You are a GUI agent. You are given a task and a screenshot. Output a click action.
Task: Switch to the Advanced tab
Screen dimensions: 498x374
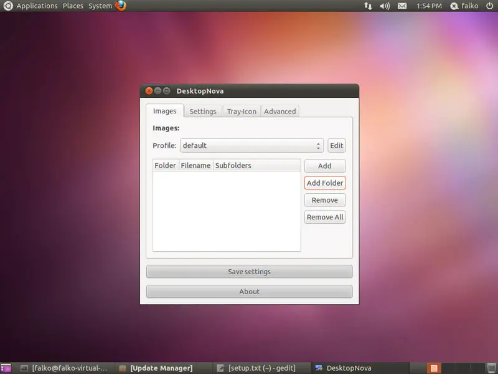point(280,112)
